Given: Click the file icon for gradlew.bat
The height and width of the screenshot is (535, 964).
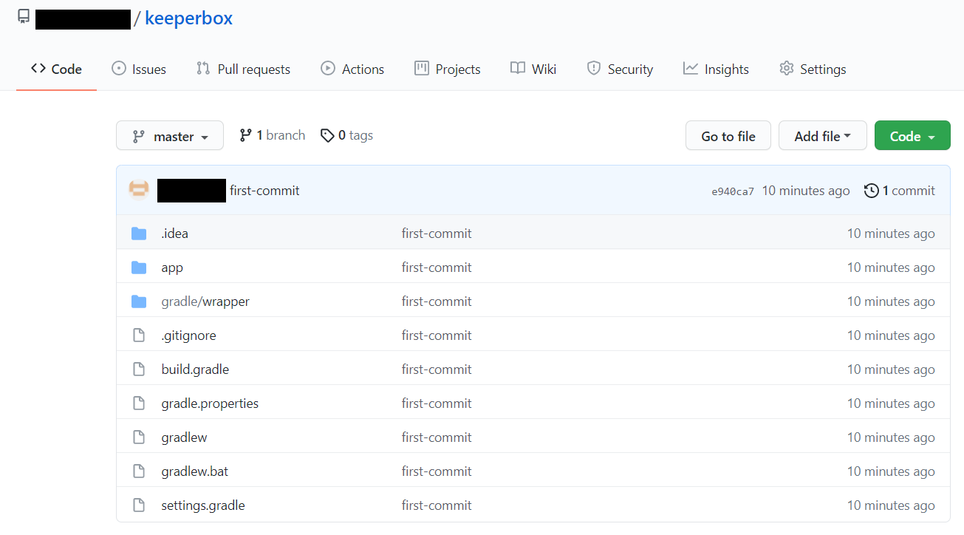Looking at the screenshot, I should [139, 471].
